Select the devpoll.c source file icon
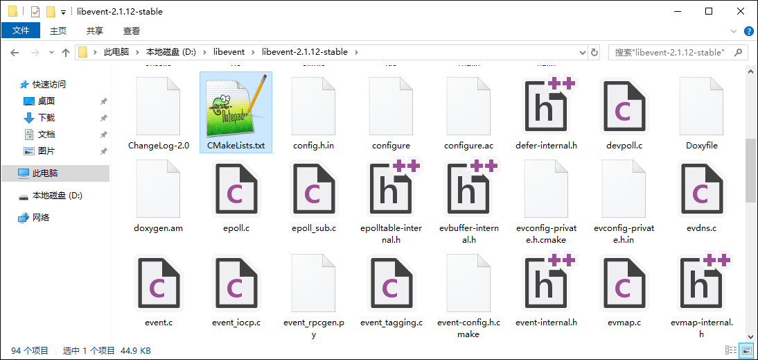 [x=624, y=106]
